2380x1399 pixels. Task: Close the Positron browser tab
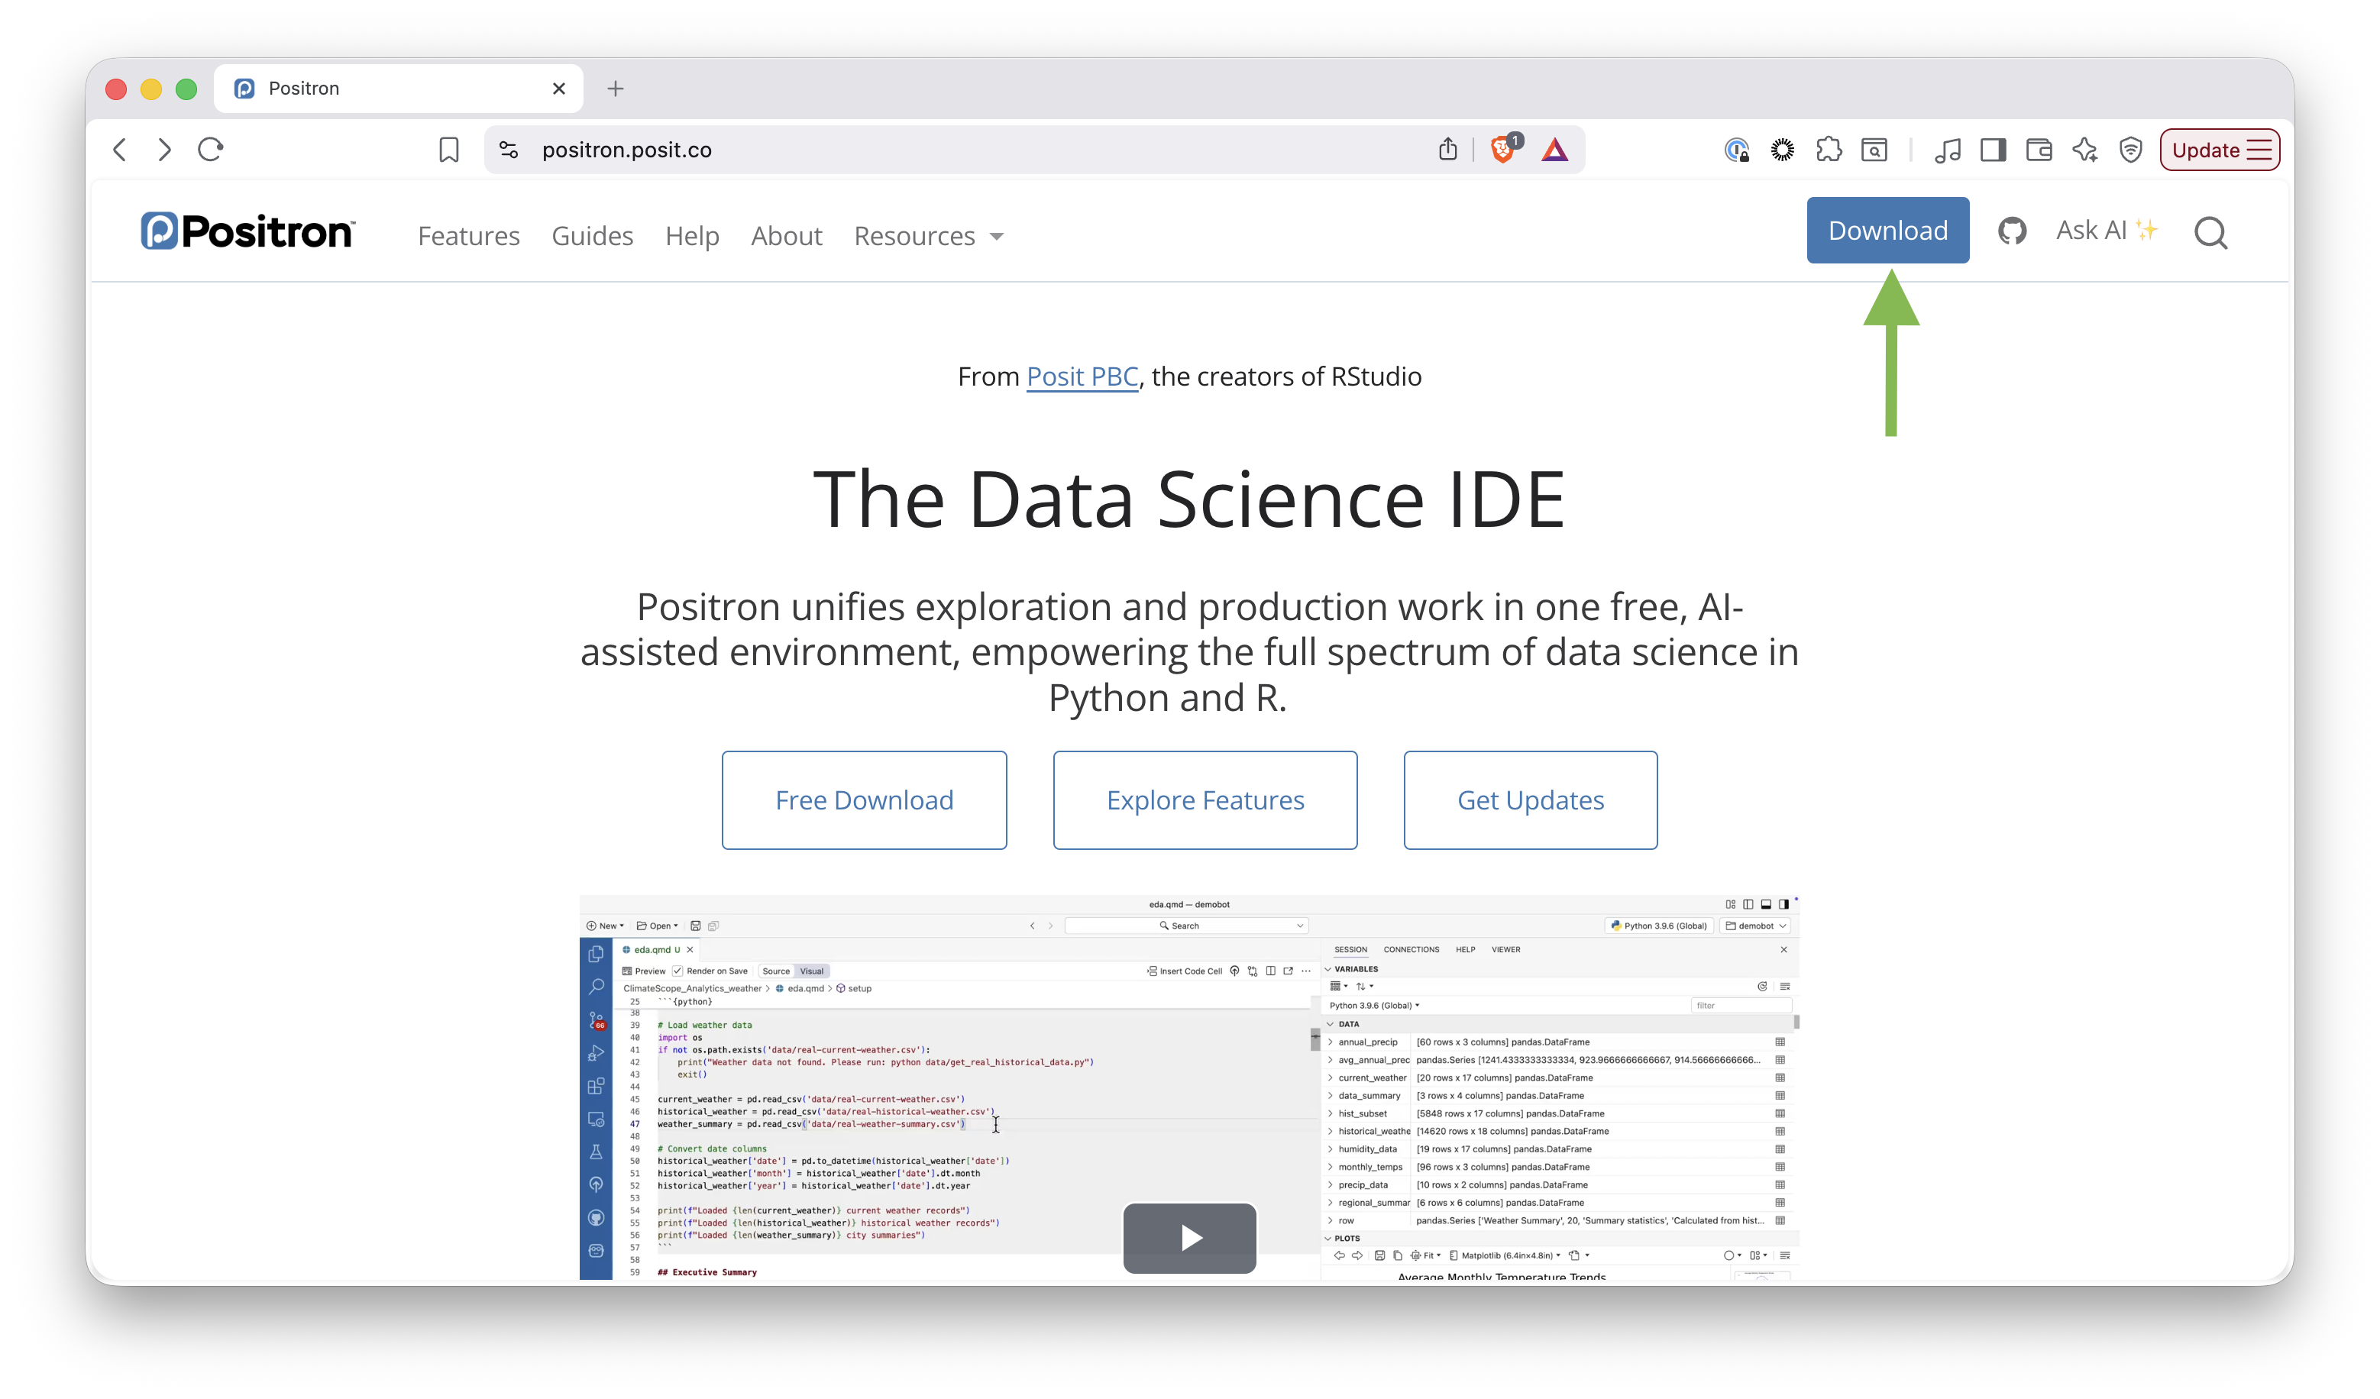pos(559,89)
